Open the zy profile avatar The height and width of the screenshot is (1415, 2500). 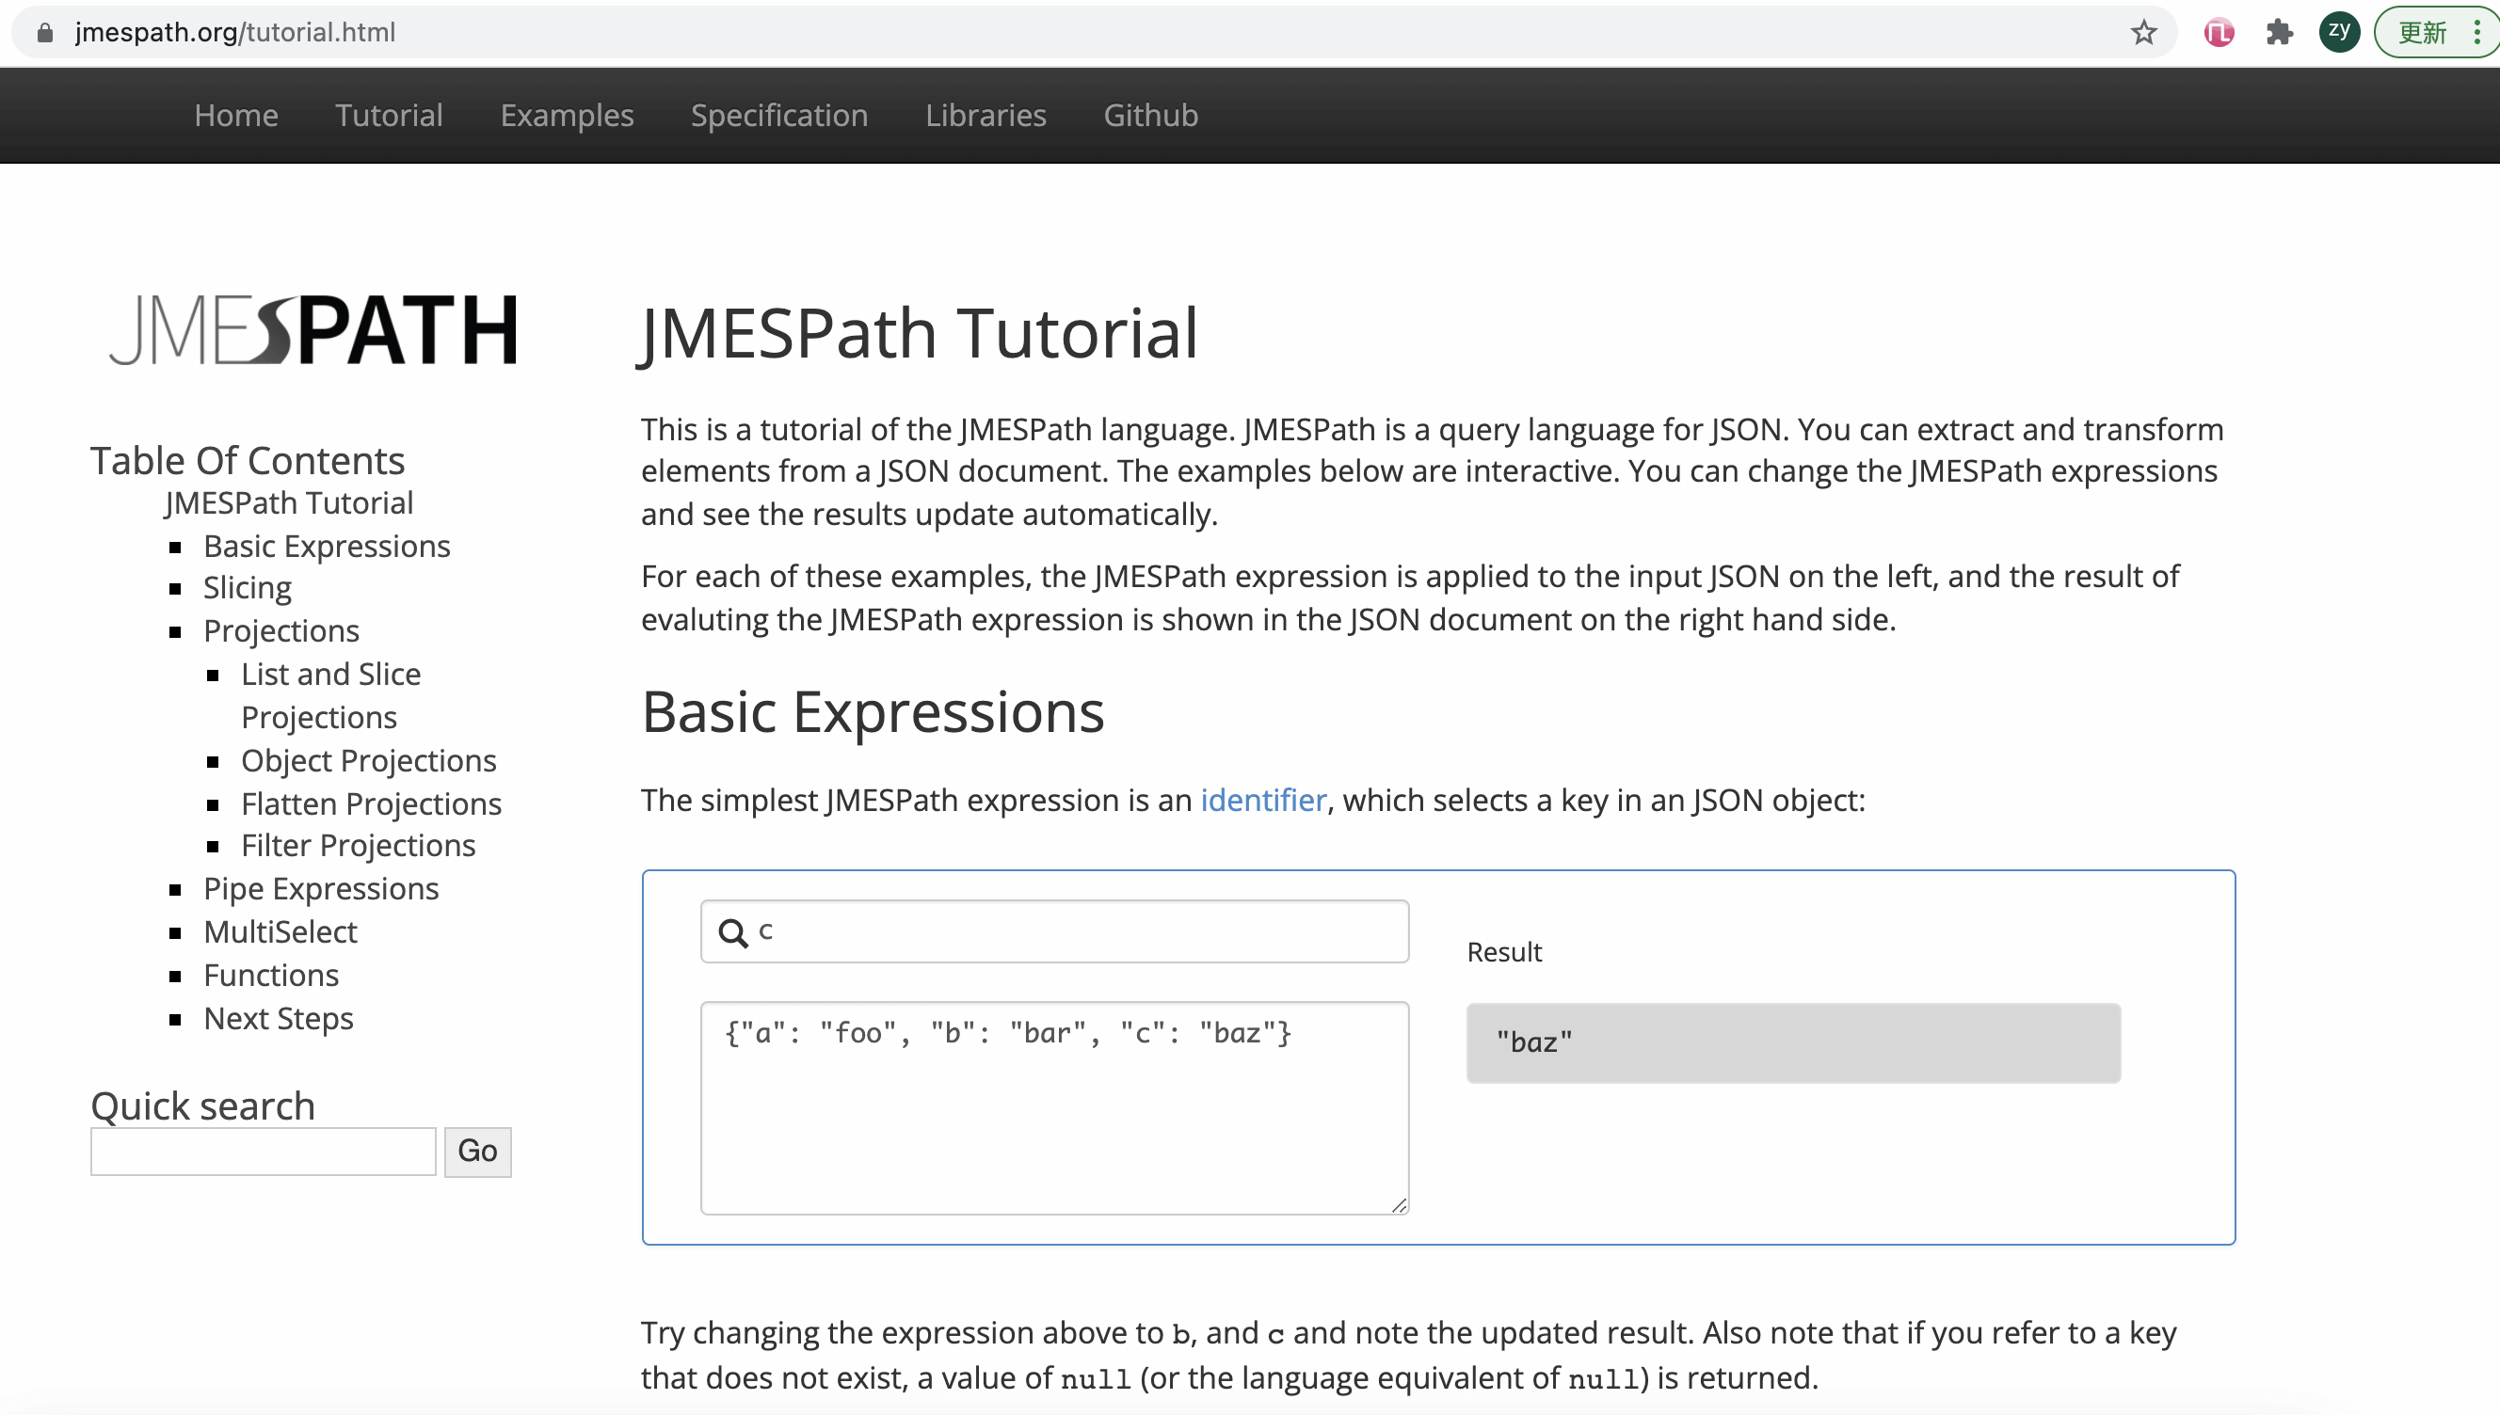2339,32
